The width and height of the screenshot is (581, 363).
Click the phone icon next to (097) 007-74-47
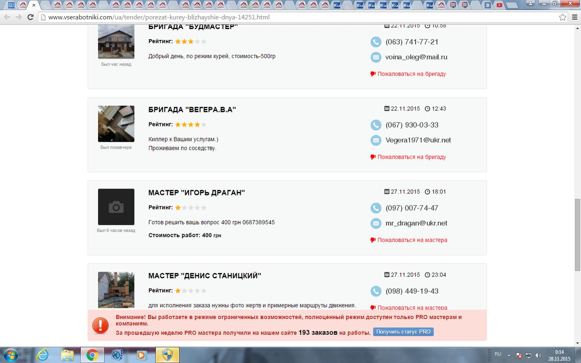click(376, 208)
